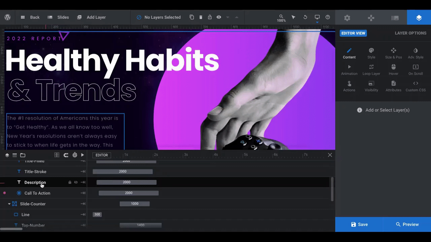Click the timeline layer selection grid icon
The width and height of the screenshot is (431, 242).
(57, 155)
